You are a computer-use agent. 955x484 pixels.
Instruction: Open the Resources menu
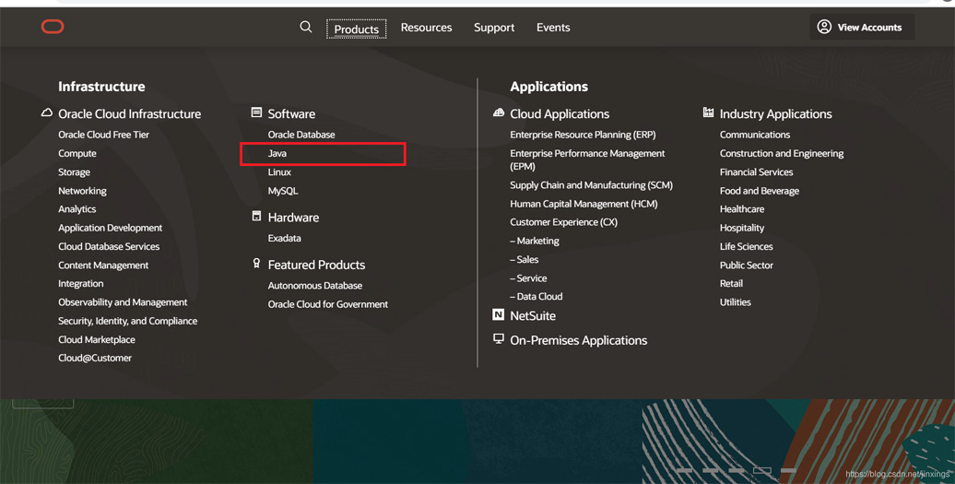pyautogui.click(x=426, y=28)
